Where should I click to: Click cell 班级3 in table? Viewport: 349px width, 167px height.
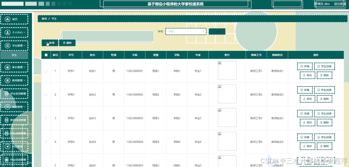[156, 118]
